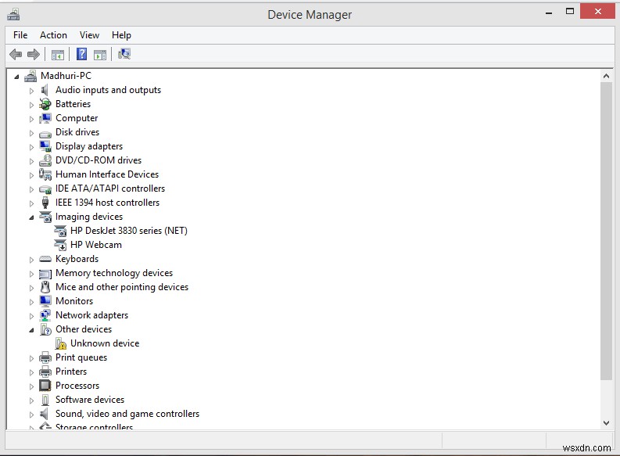Viewport: 620px width, 456px height.
Task: Select the Disk drives label
Action: coord(77,132)
